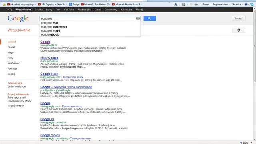Open Mapy in top Google bar

(49, 10)
